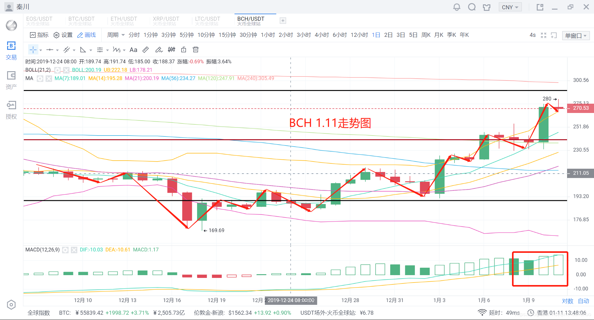Remove the BOLL indicator
Screen dimensions: 594x320
[x=66, y=70]
